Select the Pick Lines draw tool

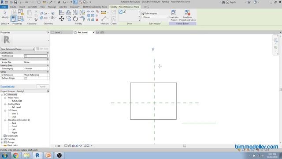(124, 12)
